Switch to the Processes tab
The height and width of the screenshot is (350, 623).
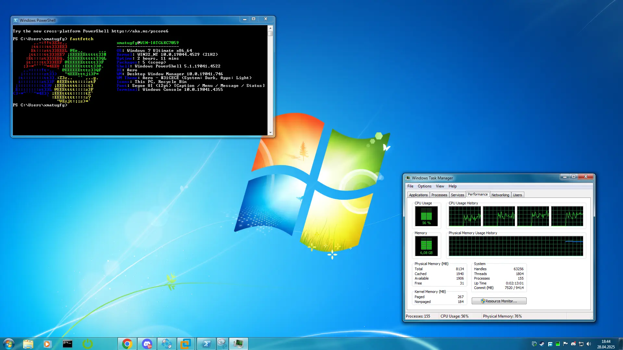point(439,195)
